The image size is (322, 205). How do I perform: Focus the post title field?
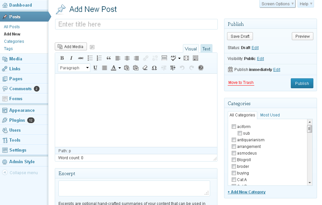click(x=136, y=24)
